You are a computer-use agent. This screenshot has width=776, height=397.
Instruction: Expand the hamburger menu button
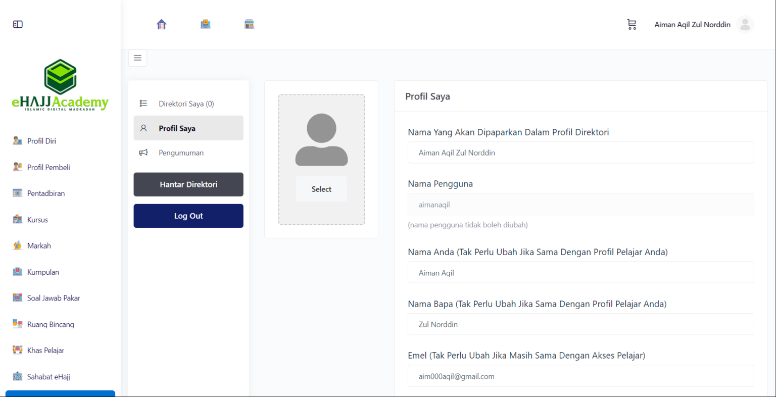(x=137, y=58)
